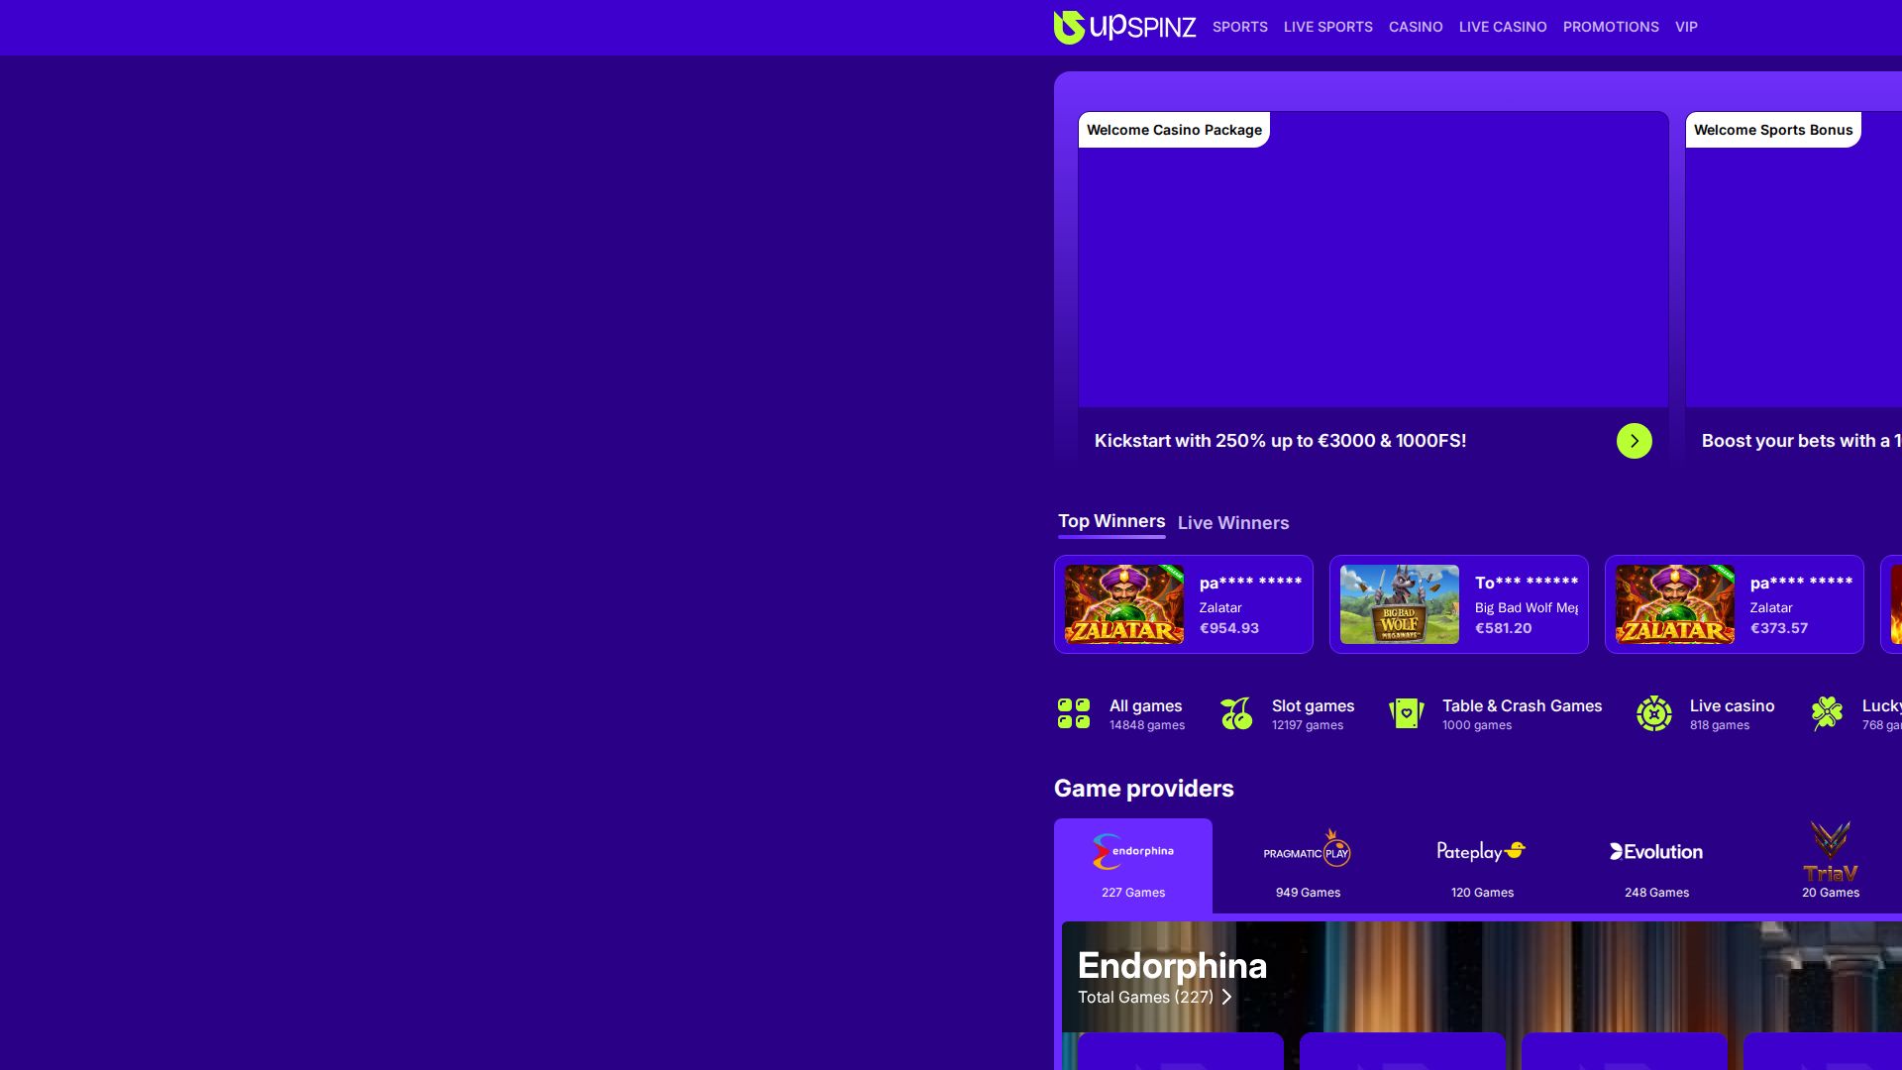
Task: Choose the Pateplay provider logo
Action: (1482, 851)
